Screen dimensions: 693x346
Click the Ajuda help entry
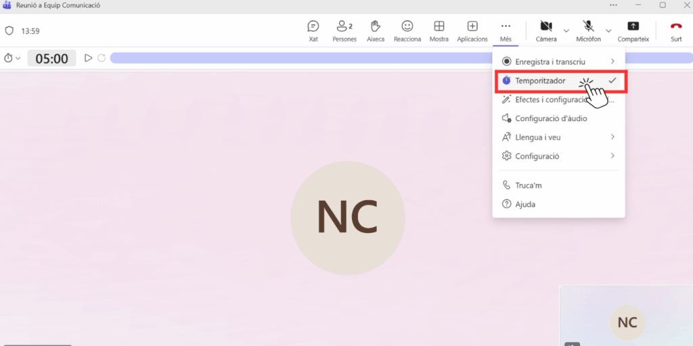(x=525, y=204)
